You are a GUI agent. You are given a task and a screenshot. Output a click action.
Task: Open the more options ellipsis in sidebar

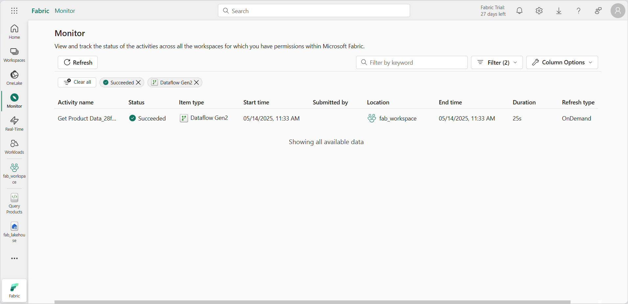point(14,258)
